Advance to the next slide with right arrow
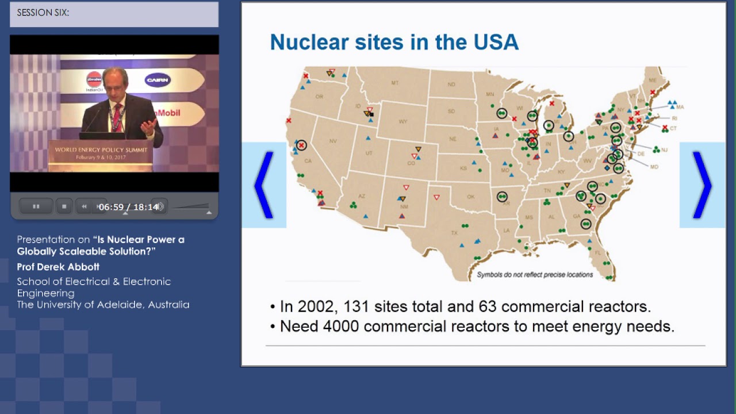This screenshot has height=414, width=736. [x=702, y=185]
